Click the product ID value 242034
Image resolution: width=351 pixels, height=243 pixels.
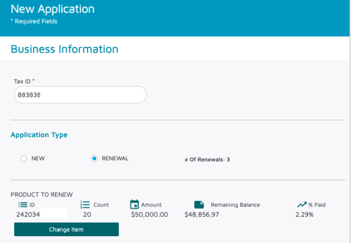click(28, 215)
